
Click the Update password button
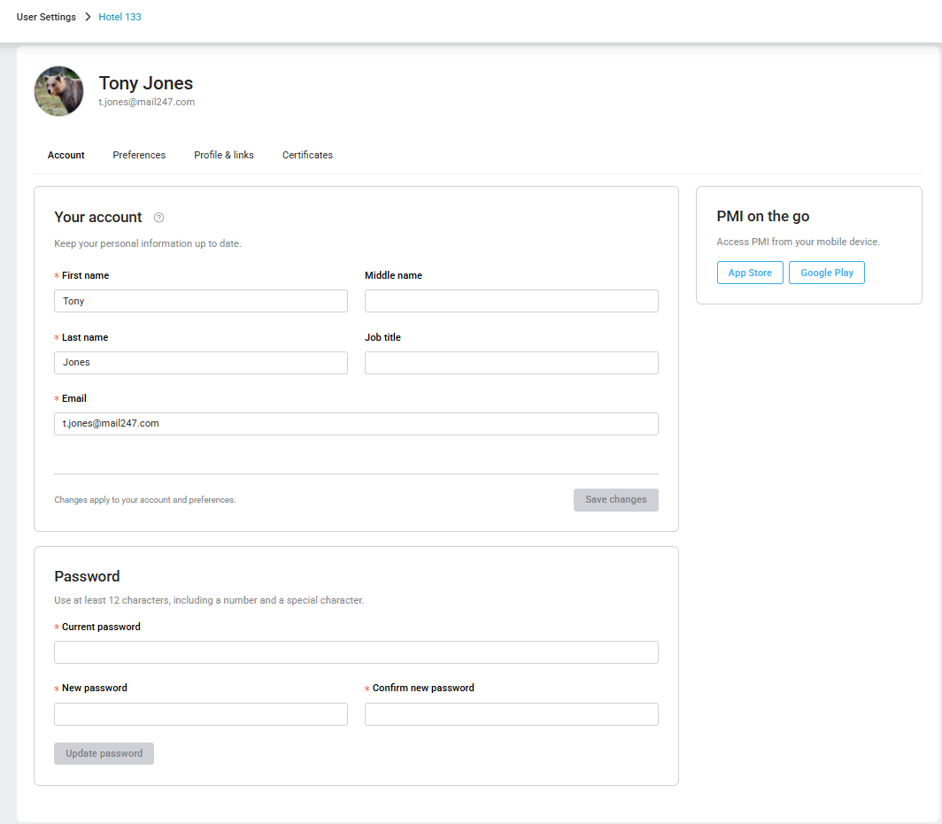104,754
